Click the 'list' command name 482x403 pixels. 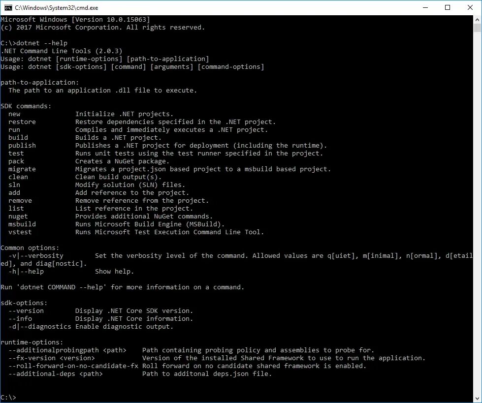tap(16, 209)
